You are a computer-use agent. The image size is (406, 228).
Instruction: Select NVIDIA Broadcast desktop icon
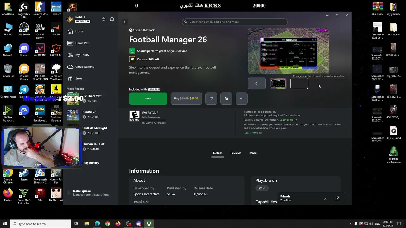(8, 114)
